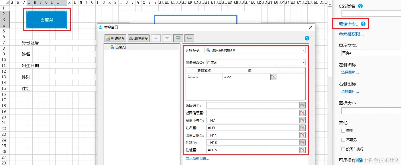
Task: Click the outdent-list icon in the command toolbar
Action: (189, 38)
